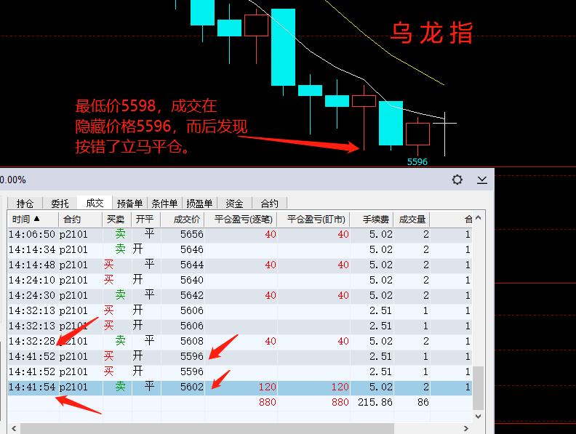
Task: Click the total fee 215.86 cell
Action: click(375, 403)
